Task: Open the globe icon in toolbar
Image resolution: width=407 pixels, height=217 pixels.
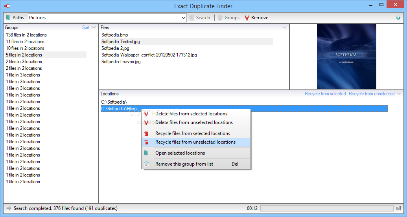Action: pyautogui.click(x=398, y=18)
